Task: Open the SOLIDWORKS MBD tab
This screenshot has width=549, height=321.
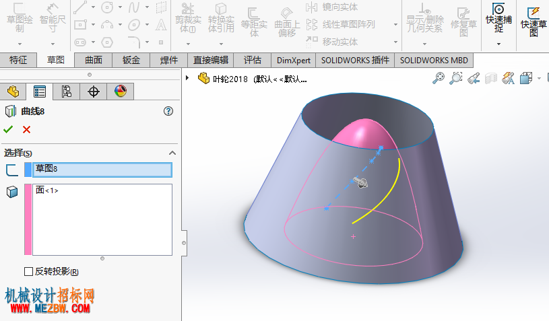Action: coord(434,60)
